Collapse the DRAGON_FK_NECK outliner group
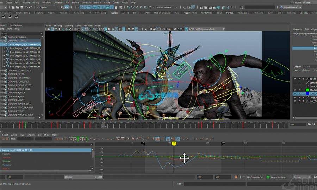 [x=2, y=41]
